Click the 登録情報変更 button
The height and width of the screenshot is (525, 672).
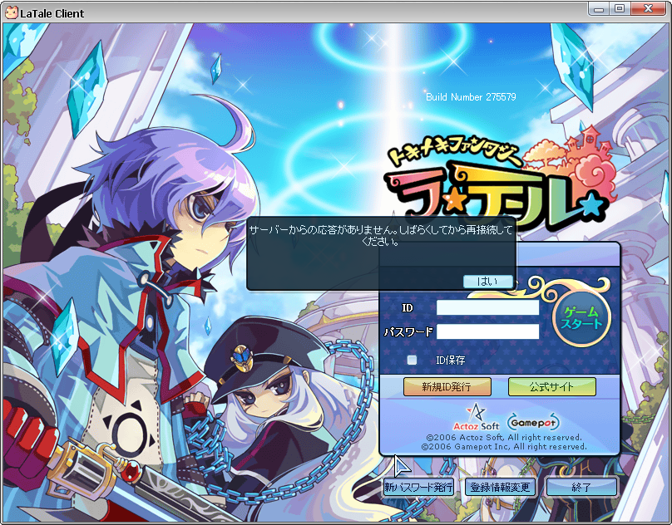coord(500,488)
